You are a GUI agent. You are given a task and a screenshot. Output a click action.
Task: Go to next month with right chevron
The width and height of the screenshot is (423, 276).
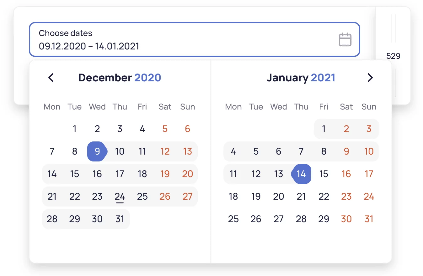pyautogui.click(x=370, y=78)
